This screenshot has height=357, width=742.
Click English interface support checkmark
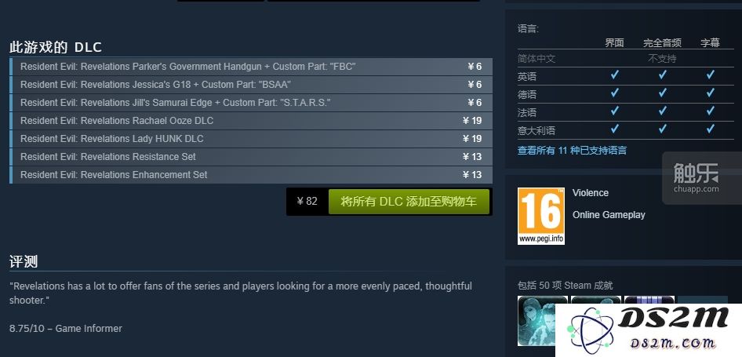pyautogui.click(x=614, y=75)
